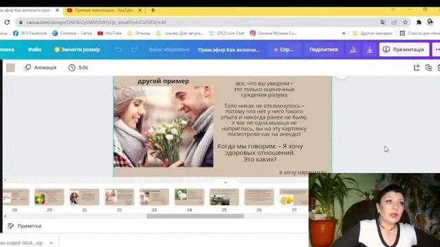The width and height of the screenshot is (440, 247).
Task: Select slide thumbnail 23
Action: [x=154, y=197]
